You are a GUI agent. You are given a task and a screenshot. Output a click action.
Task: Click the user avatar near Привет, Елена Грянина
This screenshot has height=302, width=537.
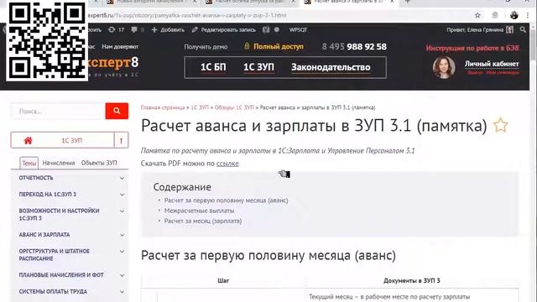point(510,30)
